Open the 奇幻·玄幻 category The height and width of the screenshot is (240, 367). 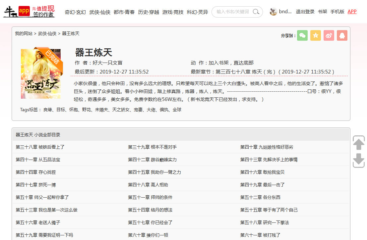(x=75, y=12)
